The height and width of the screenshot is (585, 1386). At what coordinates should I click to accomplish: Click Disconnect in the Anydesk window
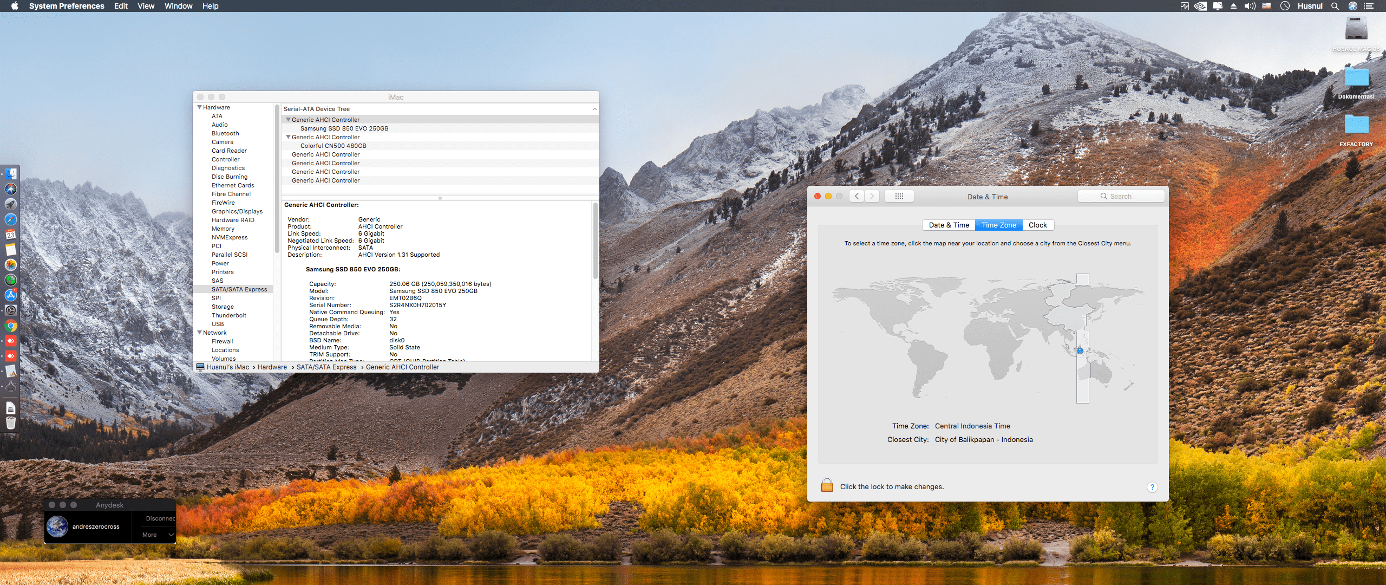click(x=160, y=518)
